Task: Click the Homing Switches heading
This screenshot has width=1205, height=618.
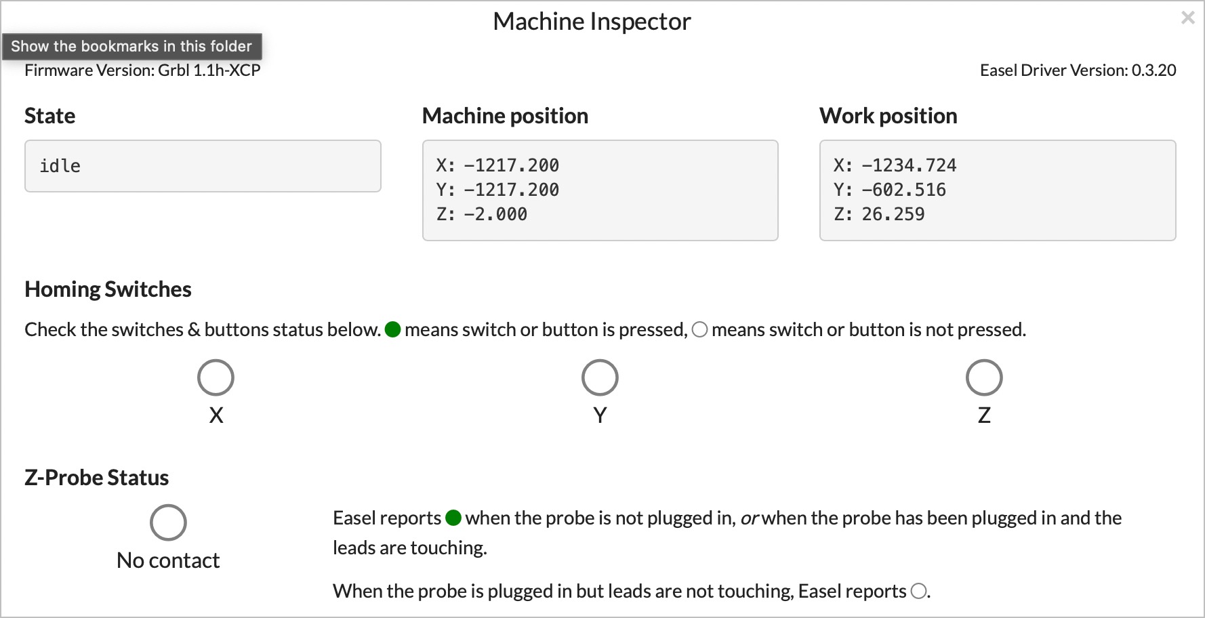Action: (x=108, y=289)
